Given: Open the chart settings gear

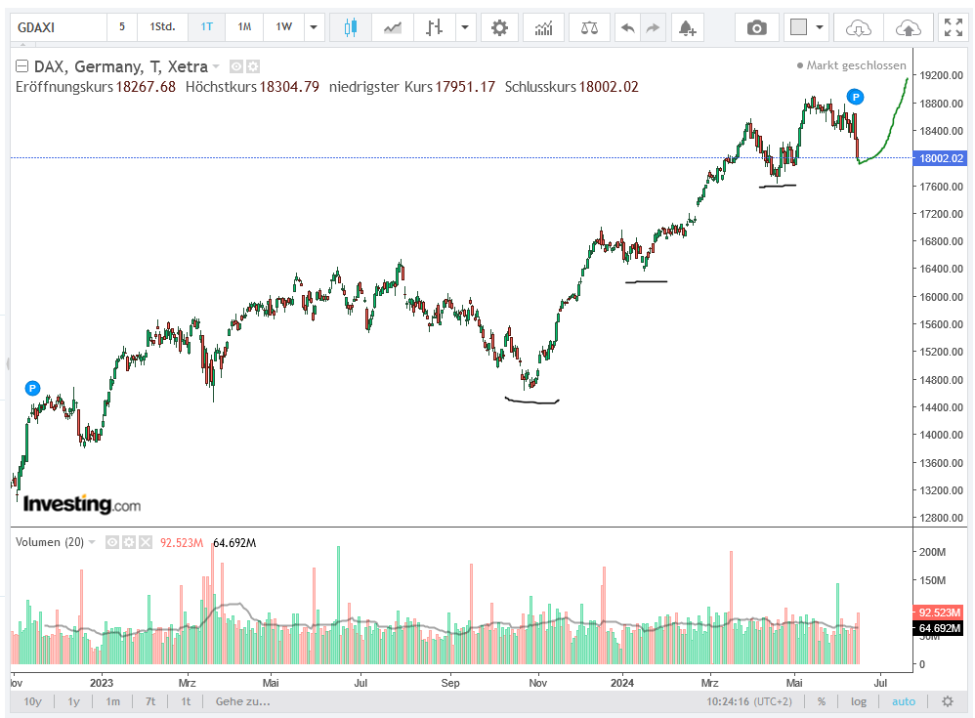Looking at the screenshot, I should [499, 27].
